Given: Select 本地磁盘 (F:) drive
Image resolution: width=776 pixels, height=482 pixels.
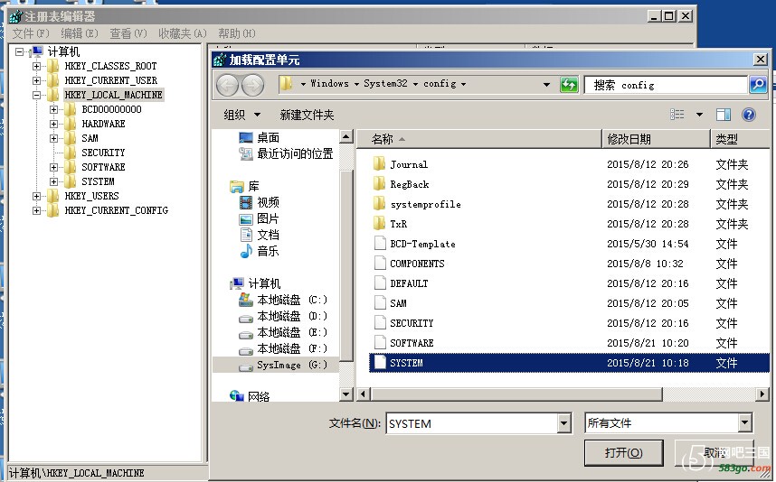Looking at the screenshot, I should pyautogui.click(x=282, y=348).
